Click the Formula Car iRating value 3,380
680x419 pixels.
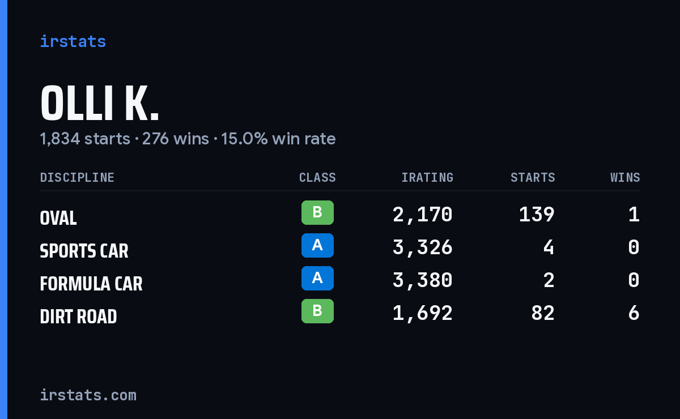(423, 280)
